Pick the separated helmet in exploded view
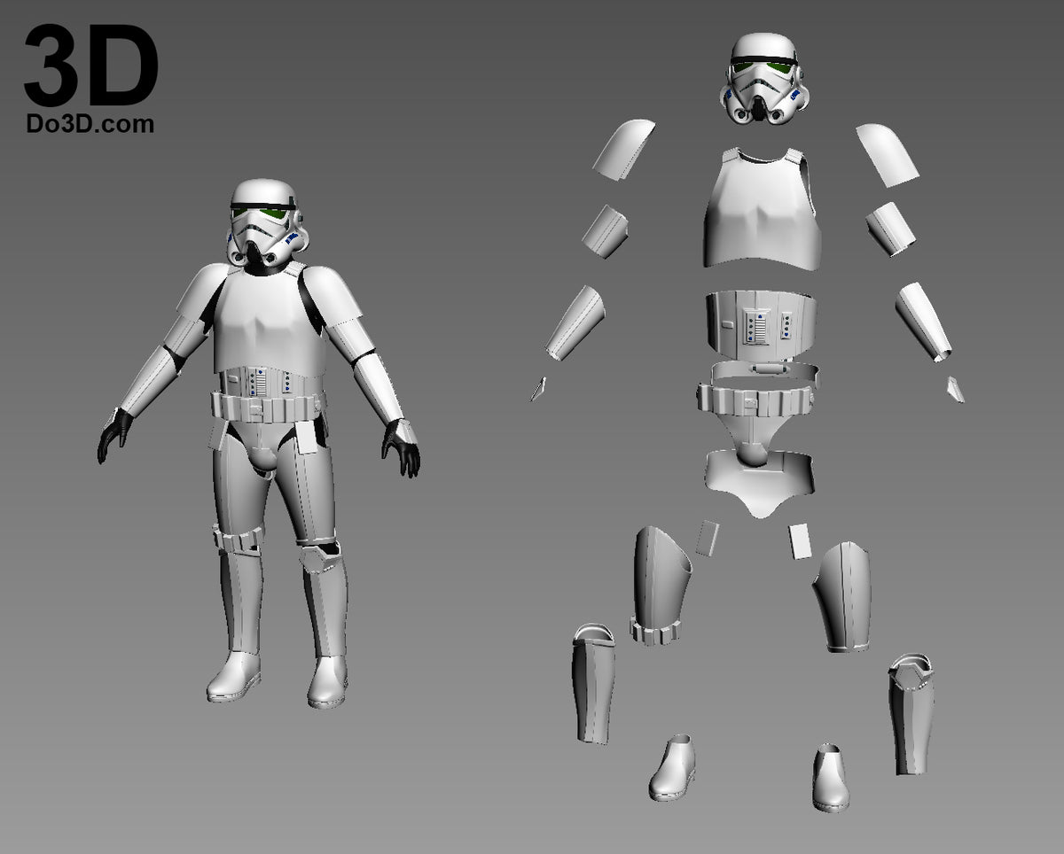Screen dimensions: 1064x854 coord(764,78)
